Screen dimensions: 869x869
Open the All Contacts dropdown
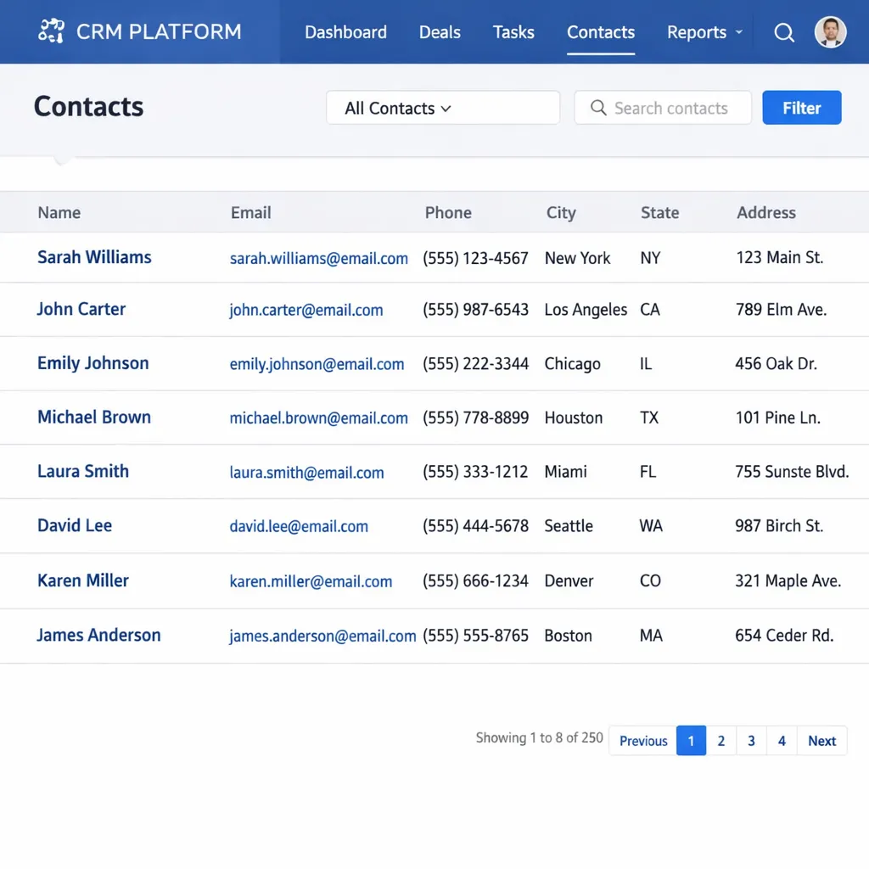click(x=442, y=108)
